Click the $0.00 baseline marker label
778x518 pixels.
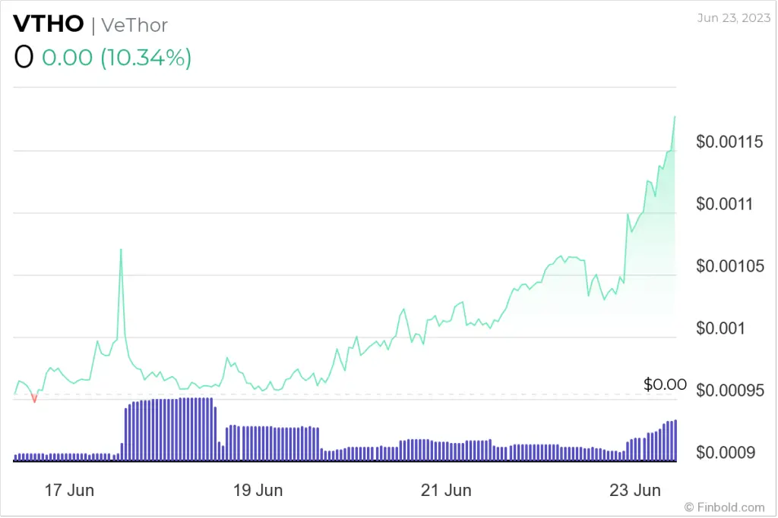pyautogui.click(x=665, y=385)
